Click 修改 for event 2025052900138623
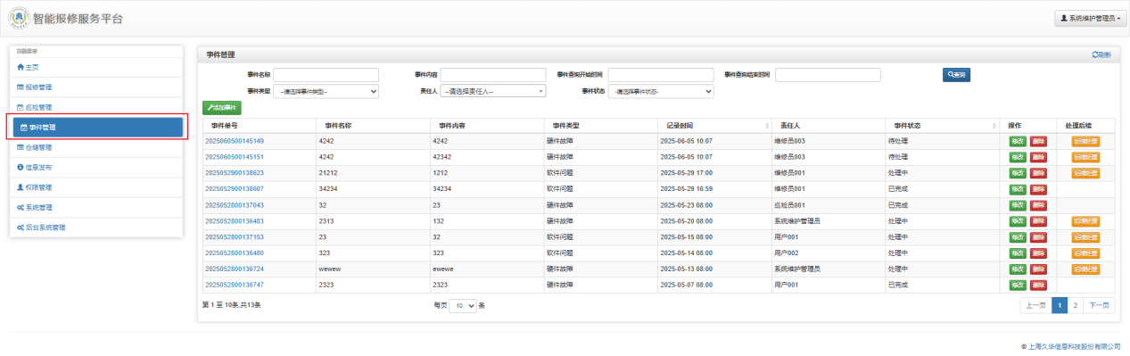1130x356 pixels. [x=1018, y=173]
